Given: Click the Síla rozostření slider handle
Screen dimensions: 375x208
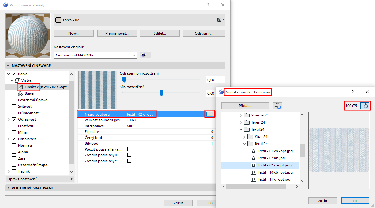Looking at the screenshot, I should (161, 93).
